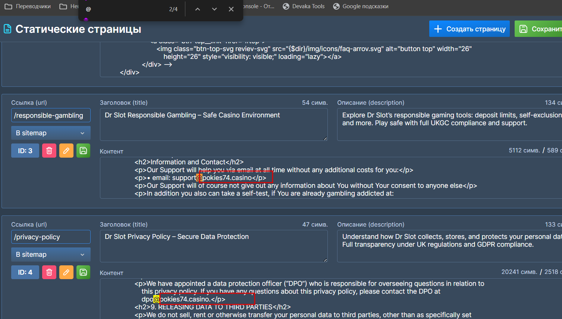This screenshot has height=319, width=562.
Task: Save the ID 3 page with the green icon
Action: [x=84, y=151]
